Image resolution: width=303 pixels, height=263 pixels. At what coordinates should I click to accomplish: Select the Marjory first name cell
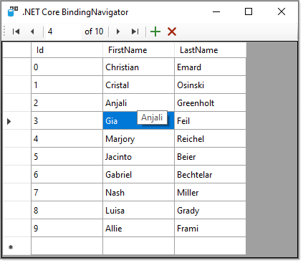tap(138, 139)
